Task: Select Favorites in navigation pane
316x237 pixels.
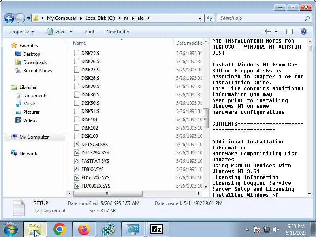Action: (28, 46)
